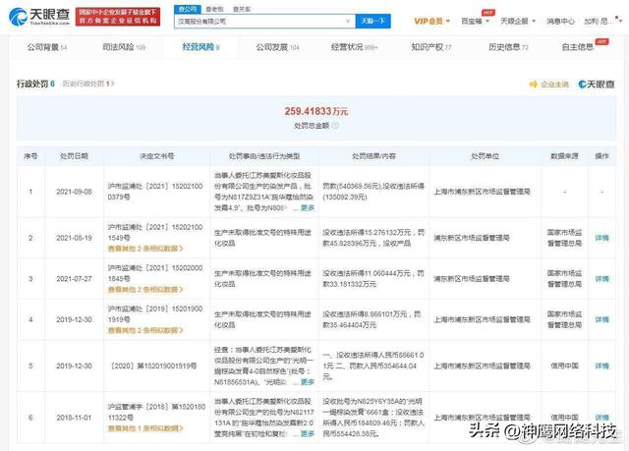The image size is (629, 451).
Task: Click the info icon beside 处罚总金额
Action: 335,126
